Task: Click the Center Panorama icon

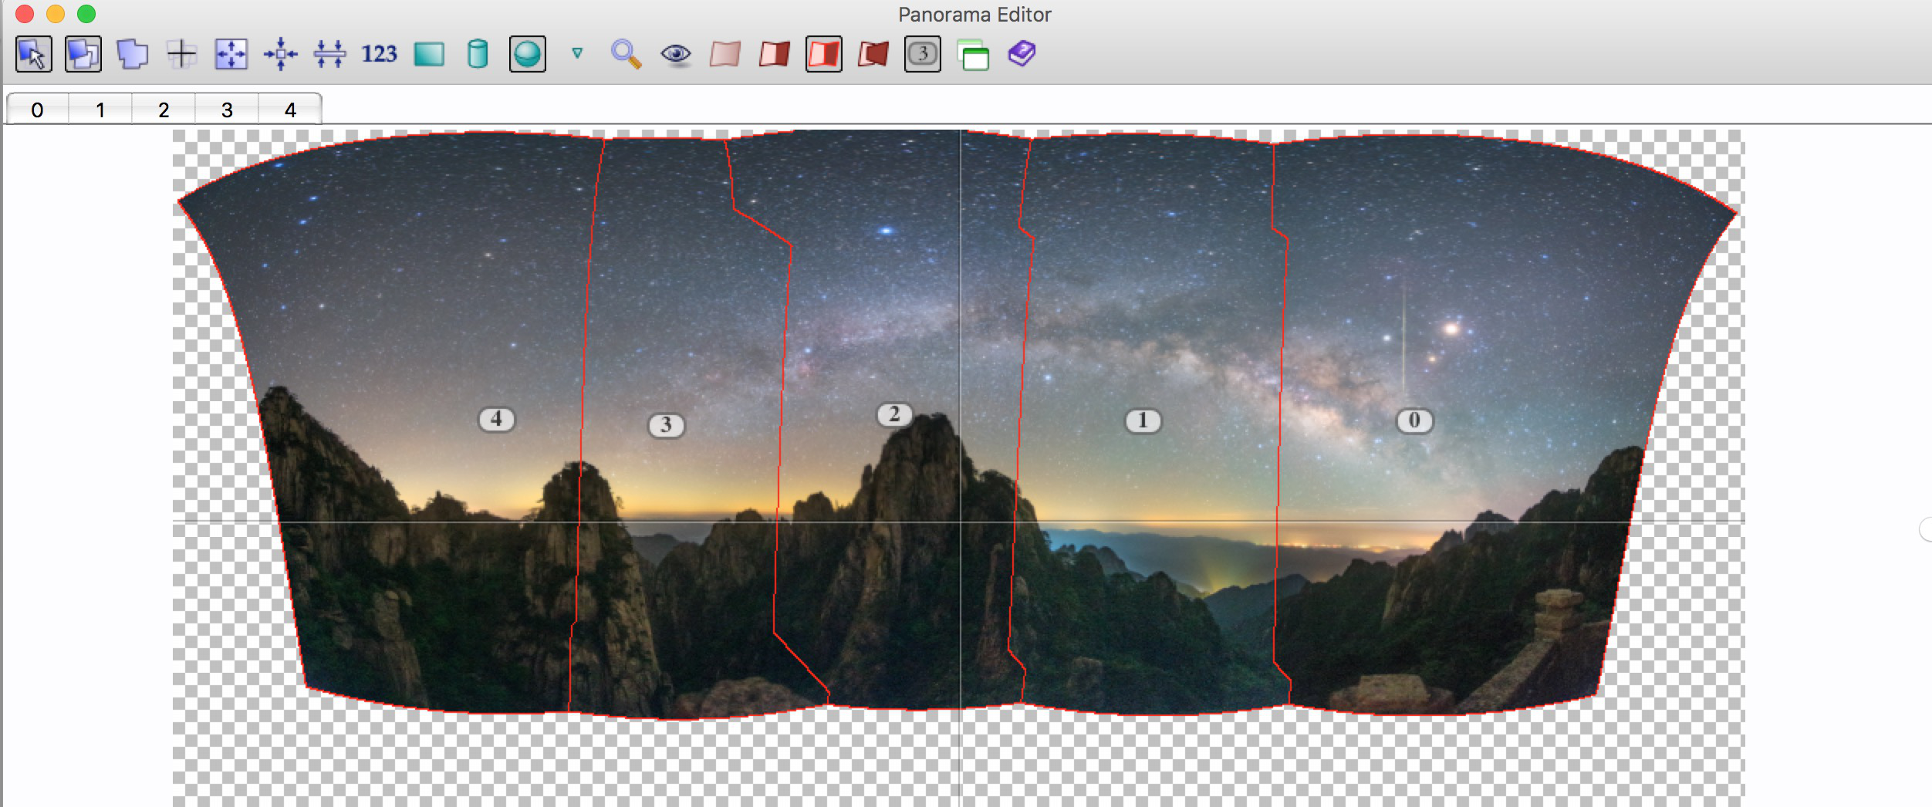Action: coord(281,54)
